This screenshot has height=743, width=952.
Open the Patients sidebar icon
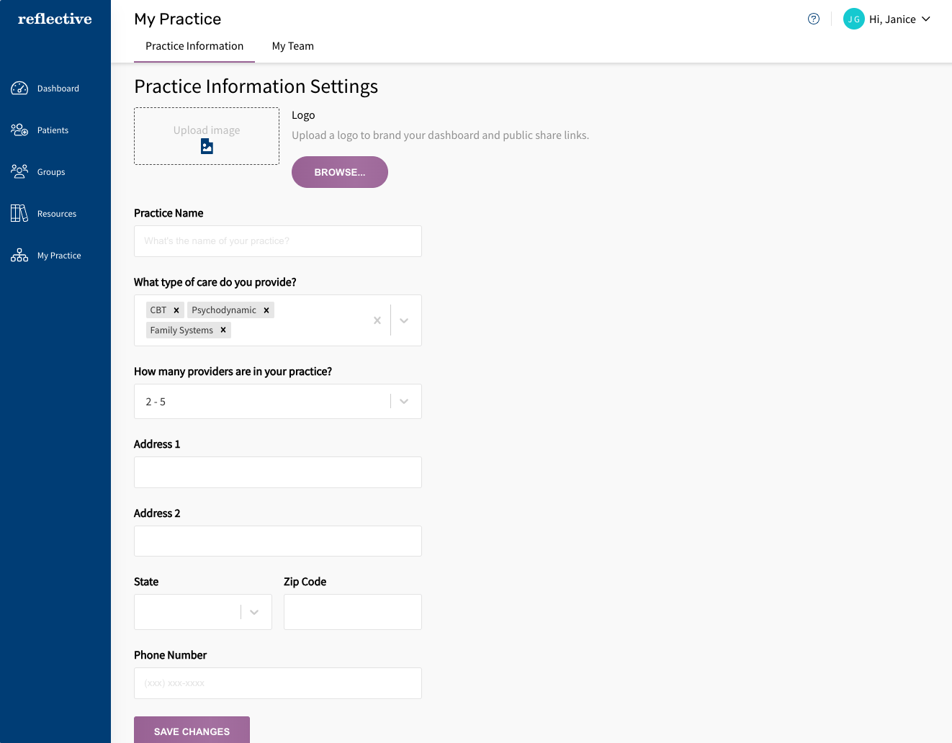19,130
